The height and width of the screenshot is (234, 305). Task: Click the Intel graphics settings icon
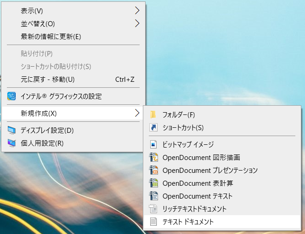11,97
